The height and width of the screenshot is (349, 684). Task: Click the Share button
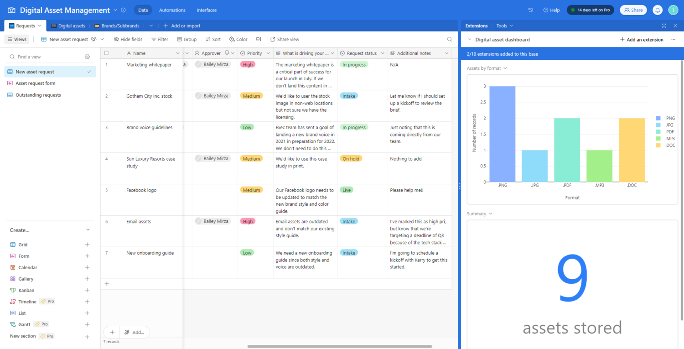(633, 10)
